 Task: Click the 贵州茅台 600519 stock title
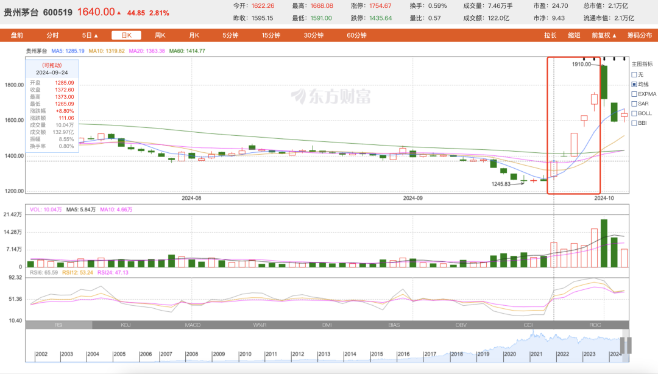point(38,13)
